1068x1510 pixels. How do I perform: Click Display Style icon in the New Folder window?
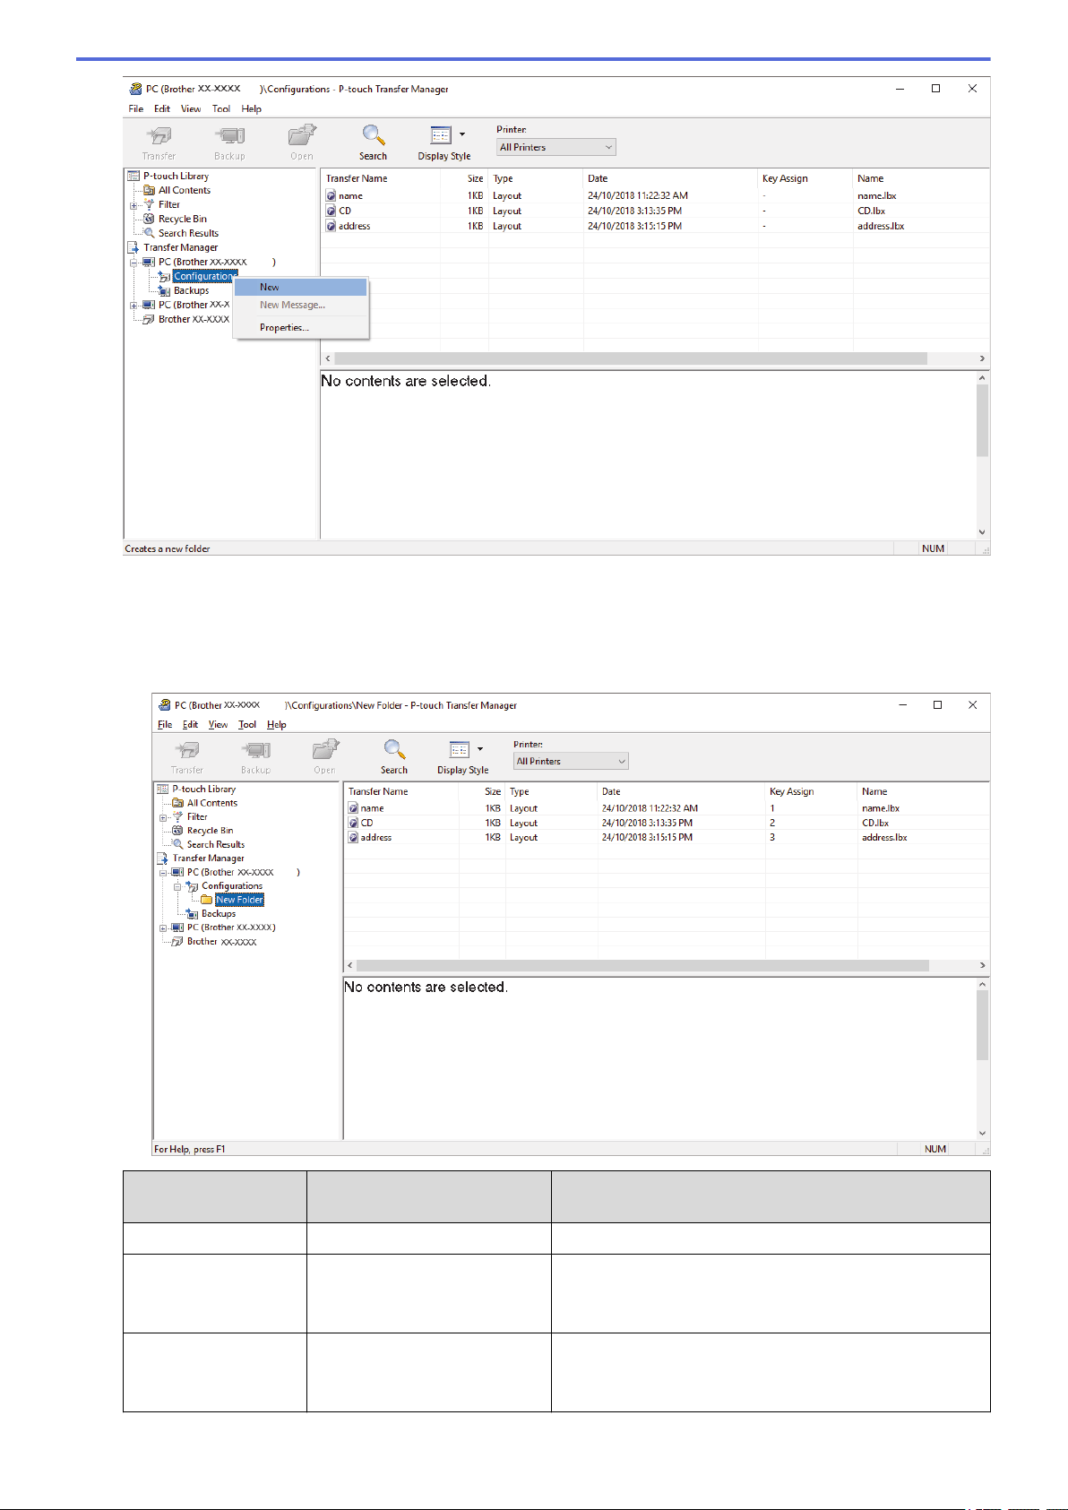[460, 750]
